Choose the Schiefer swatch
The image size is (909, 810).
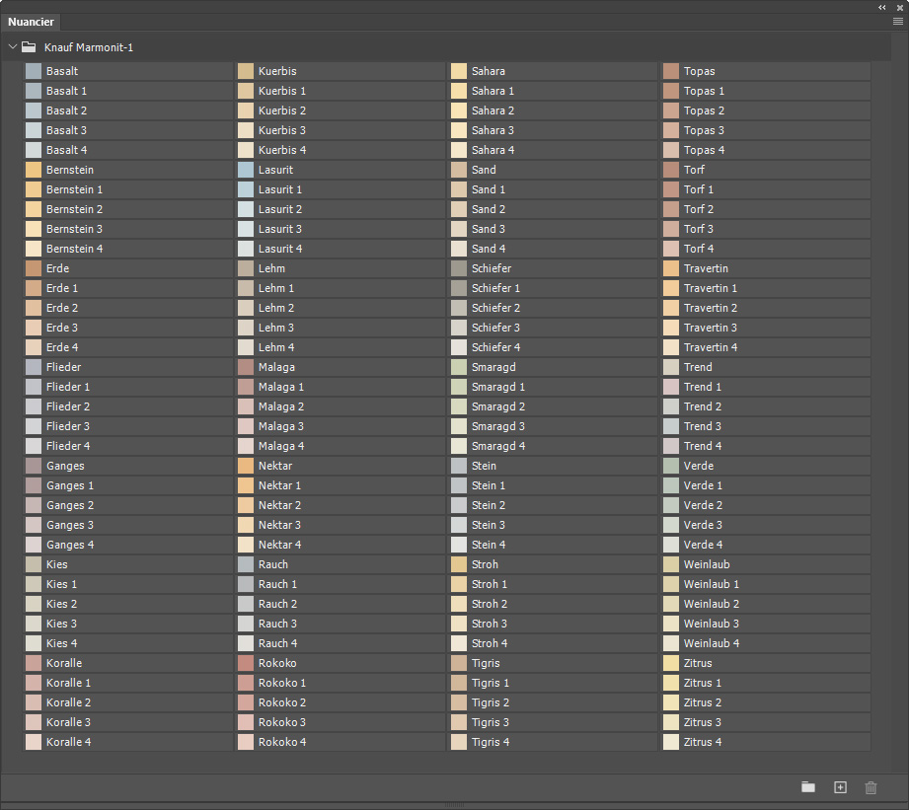pyautogui.click(x=459, y=268)
